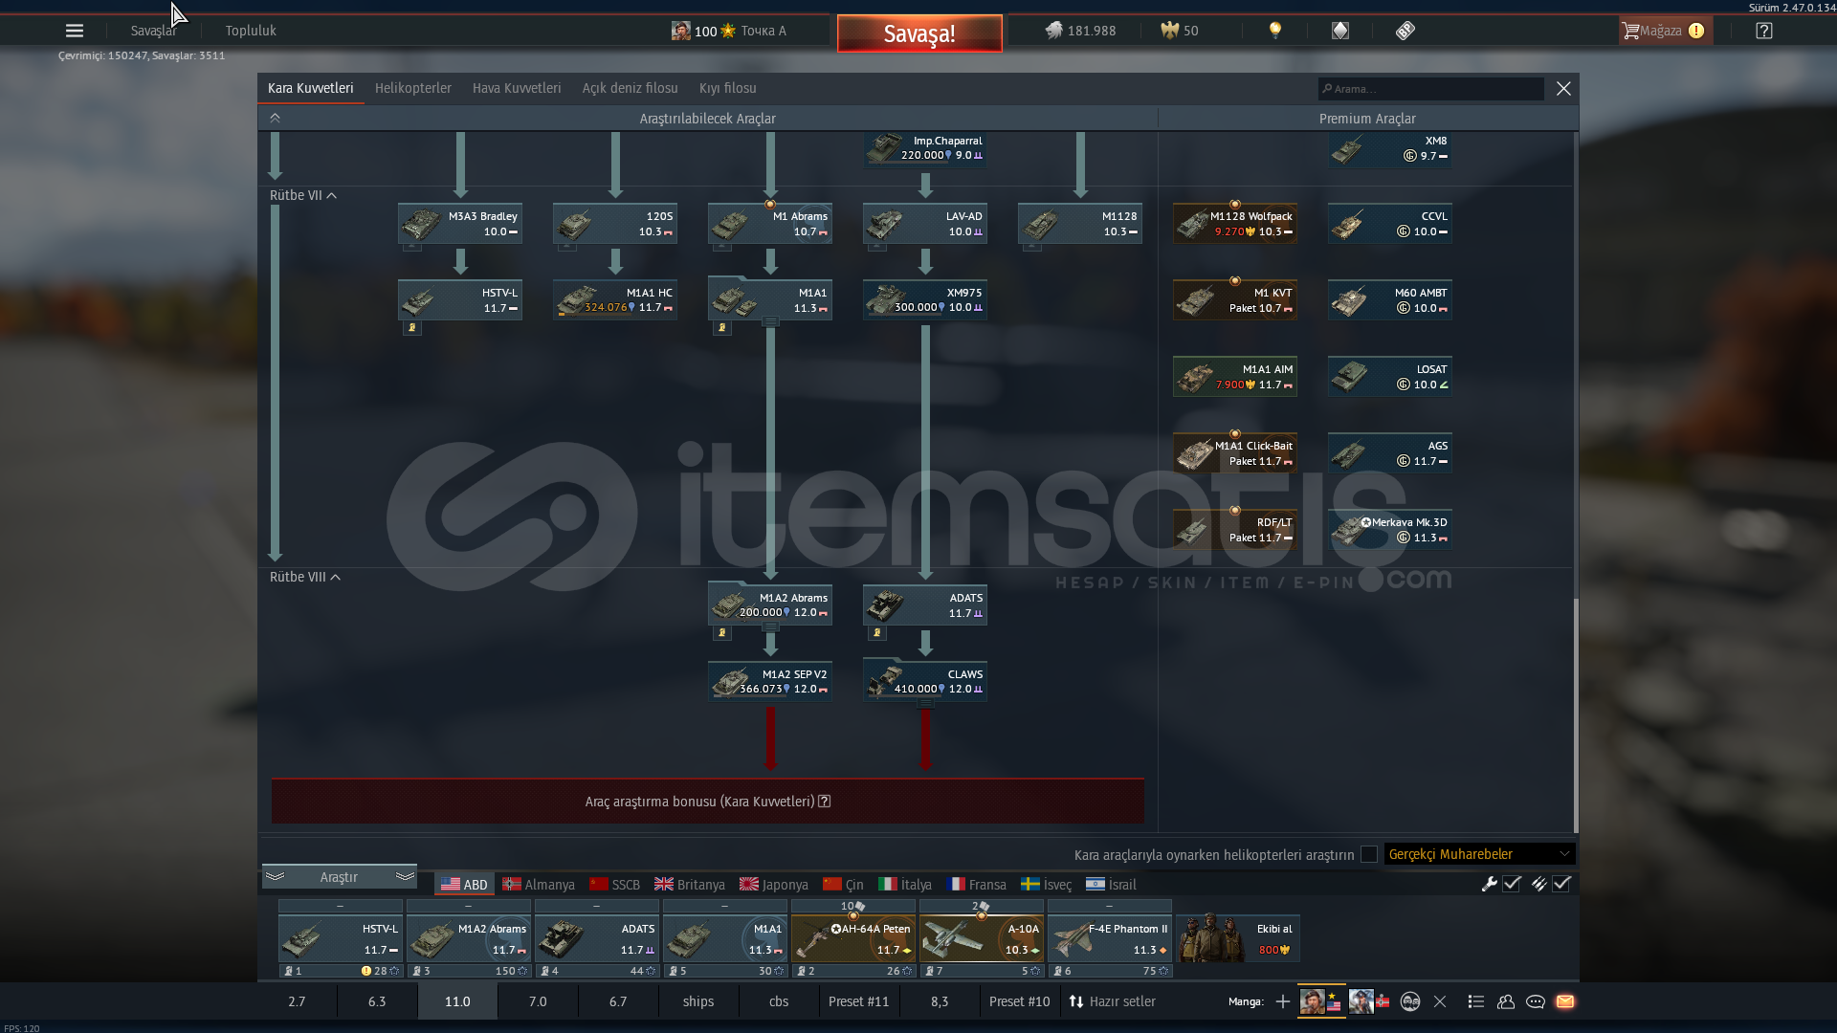Viewport: 1837px width, 1033px height.
Task: Select Britanya nation tab
Action: [690, 885]
